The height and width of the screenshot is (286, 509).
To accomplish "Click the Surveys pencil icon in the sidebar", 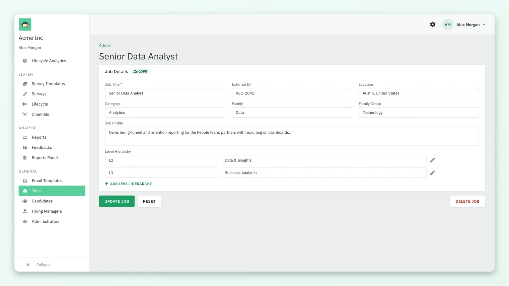I will point(25,94).
